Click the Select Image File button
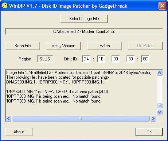Image resolution: width=168 pixels, height=141 pixels. click(84, 19)
